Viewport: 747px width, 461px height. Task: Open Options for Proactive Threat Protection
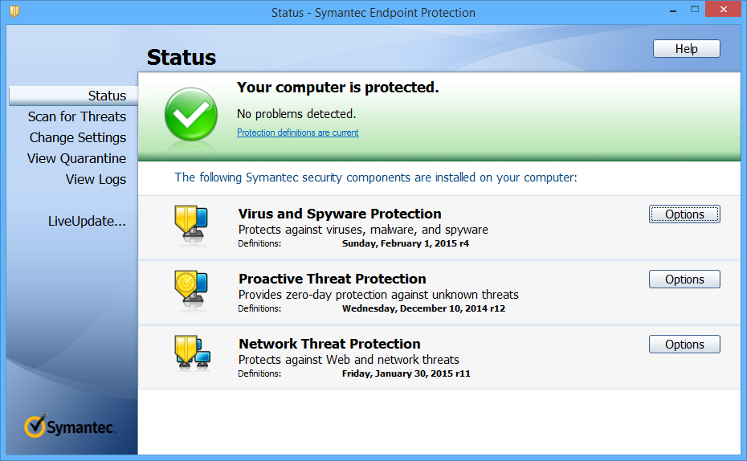point(684,279)
